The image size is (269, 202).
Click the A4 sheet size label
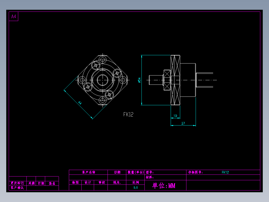(x=13, y=16)
